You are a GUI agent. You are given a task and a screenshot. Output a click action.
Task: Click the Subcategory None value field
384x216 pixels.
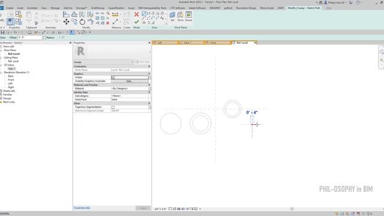130,96
